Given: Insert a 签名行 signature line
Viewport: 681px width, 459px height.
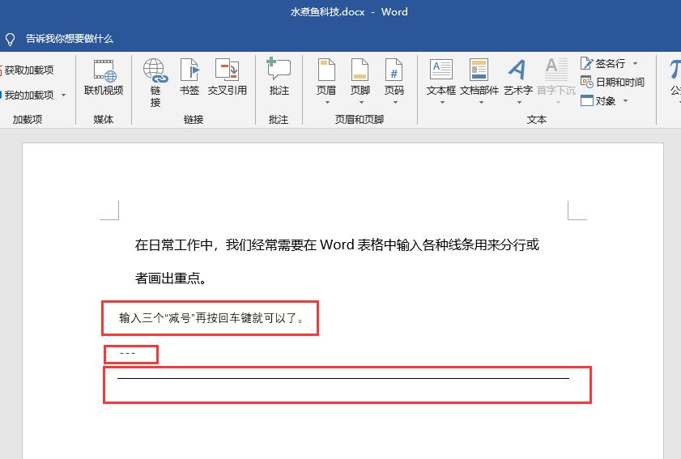Looking at the screenshot, I should tap(604, 63).
